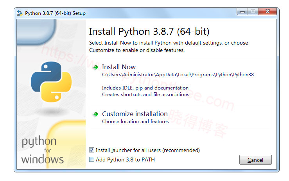Click 'Choose location and features' text

pyautogui.click(x=135, y=122)
